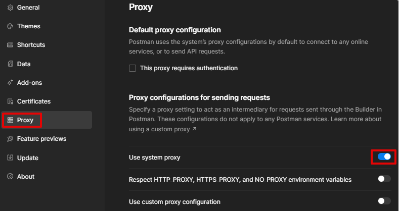Screen dimensions: 399x211
Task: Disable the Use system proxy toggle
Action: (x=384, y=157)
